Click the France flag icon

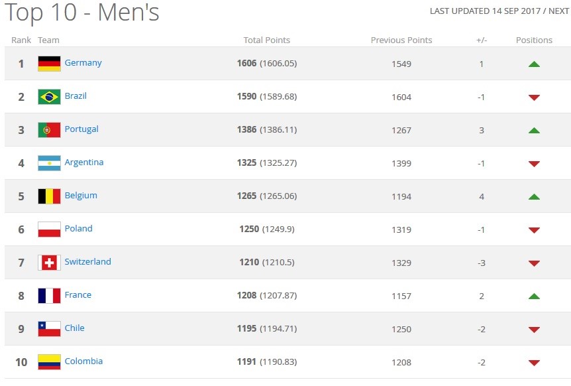tap(49, 296)
